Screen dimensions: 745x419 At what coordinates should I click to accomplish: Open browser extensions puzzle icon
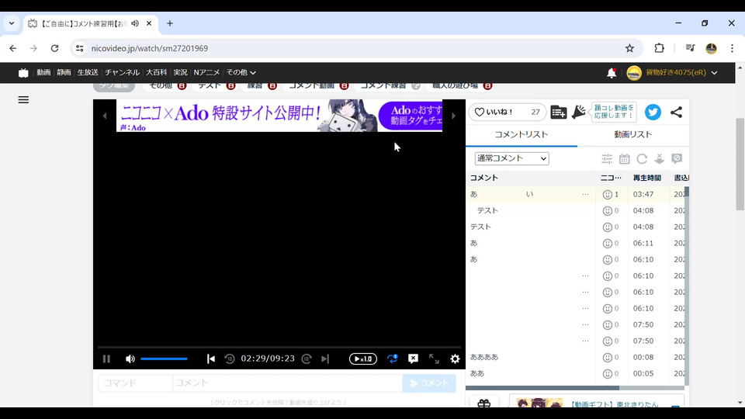[659, 48]
